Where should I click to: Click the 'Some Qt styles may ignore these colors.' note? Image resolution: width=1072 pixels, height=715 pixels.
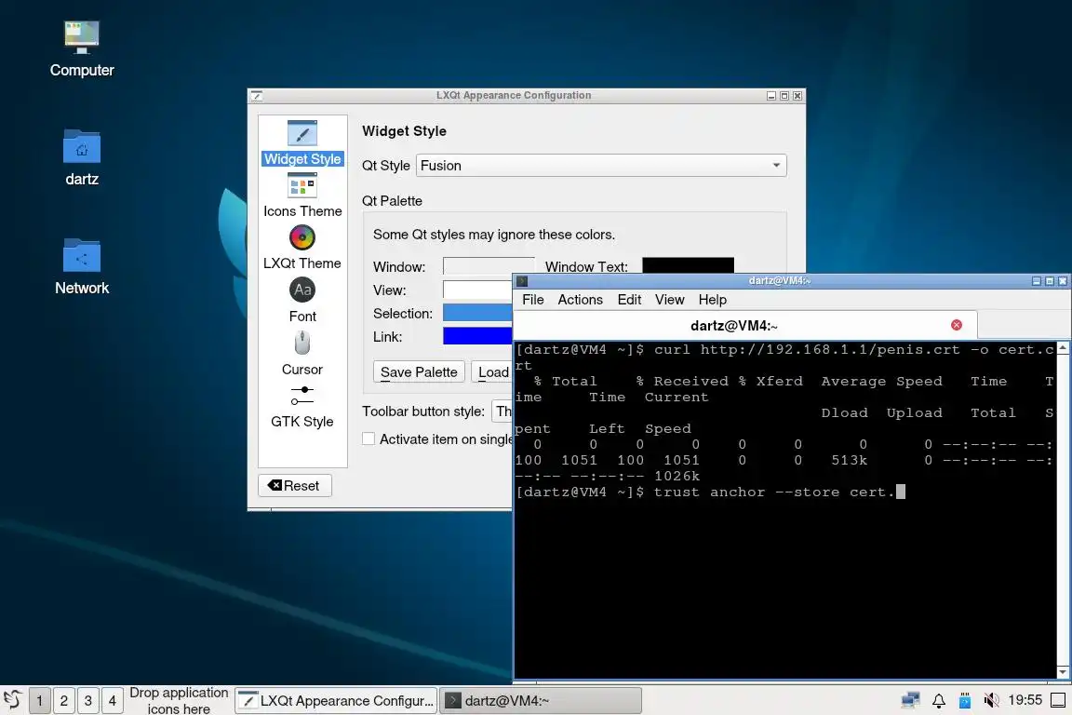[x=493, y=235]
